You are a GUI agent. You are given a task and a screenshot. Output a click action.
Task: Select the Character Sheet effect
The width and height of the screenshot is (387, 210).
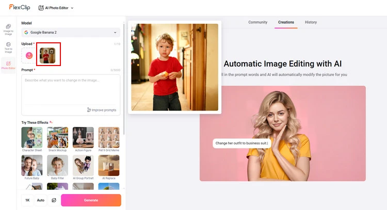point(32,139)
